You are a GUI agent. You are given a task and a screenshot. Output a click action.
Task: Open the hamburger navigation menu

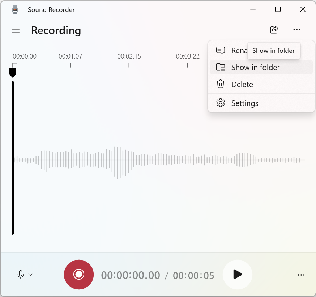point(16,30)
